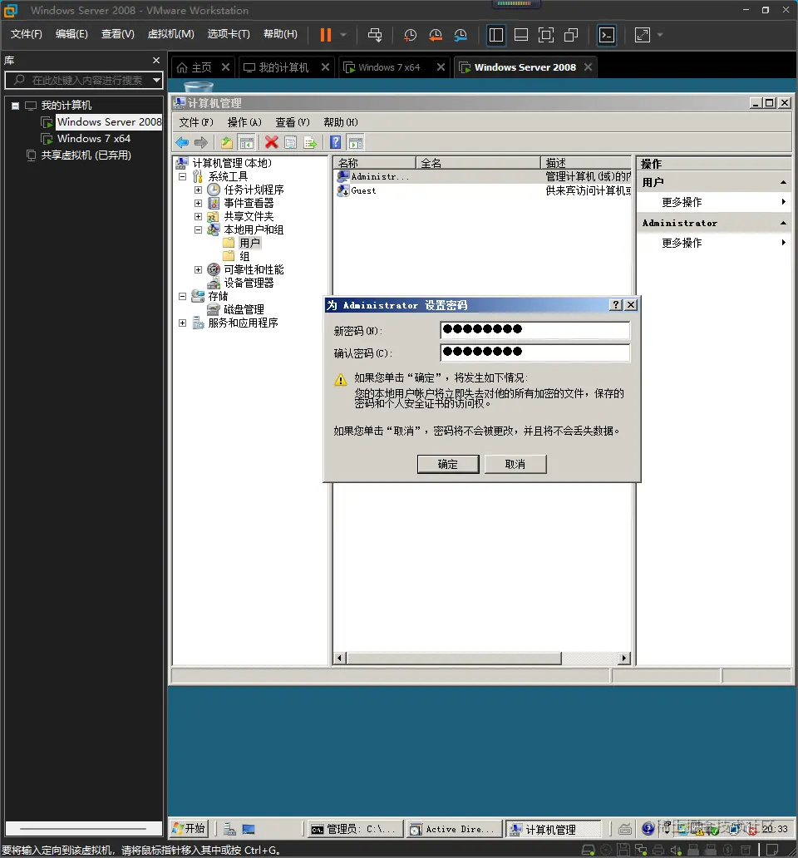Screen dimensions: 798x858
Task: Open the guest 开始 Start button
Action: pyautogui.click(x=190, y=829)
